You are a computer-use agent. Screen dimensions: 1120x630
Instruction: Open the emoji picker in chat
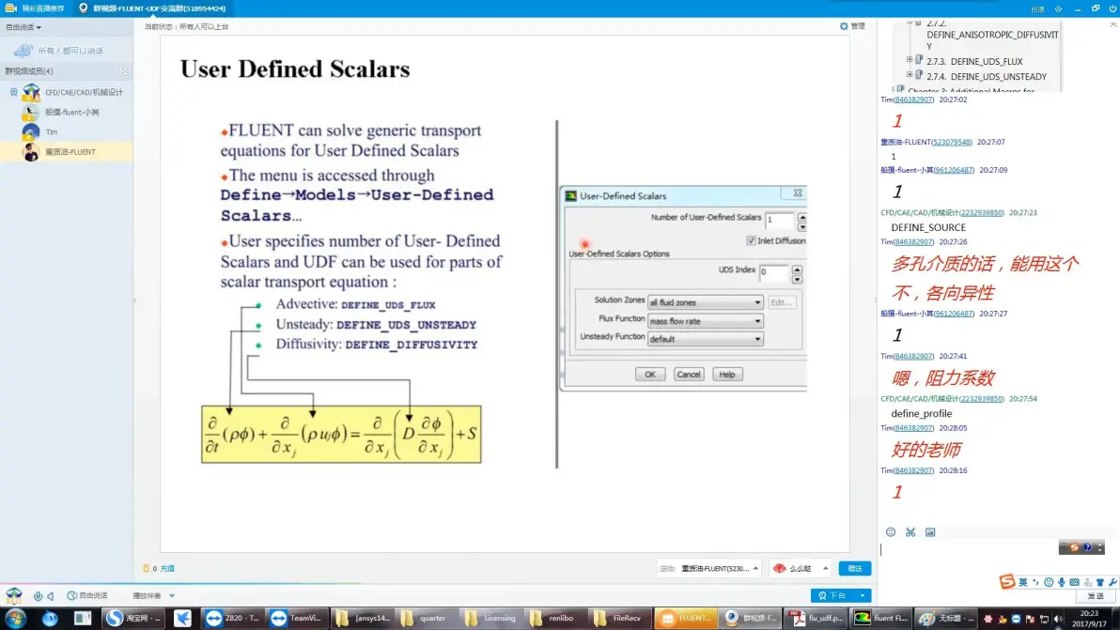click(890, 532)
